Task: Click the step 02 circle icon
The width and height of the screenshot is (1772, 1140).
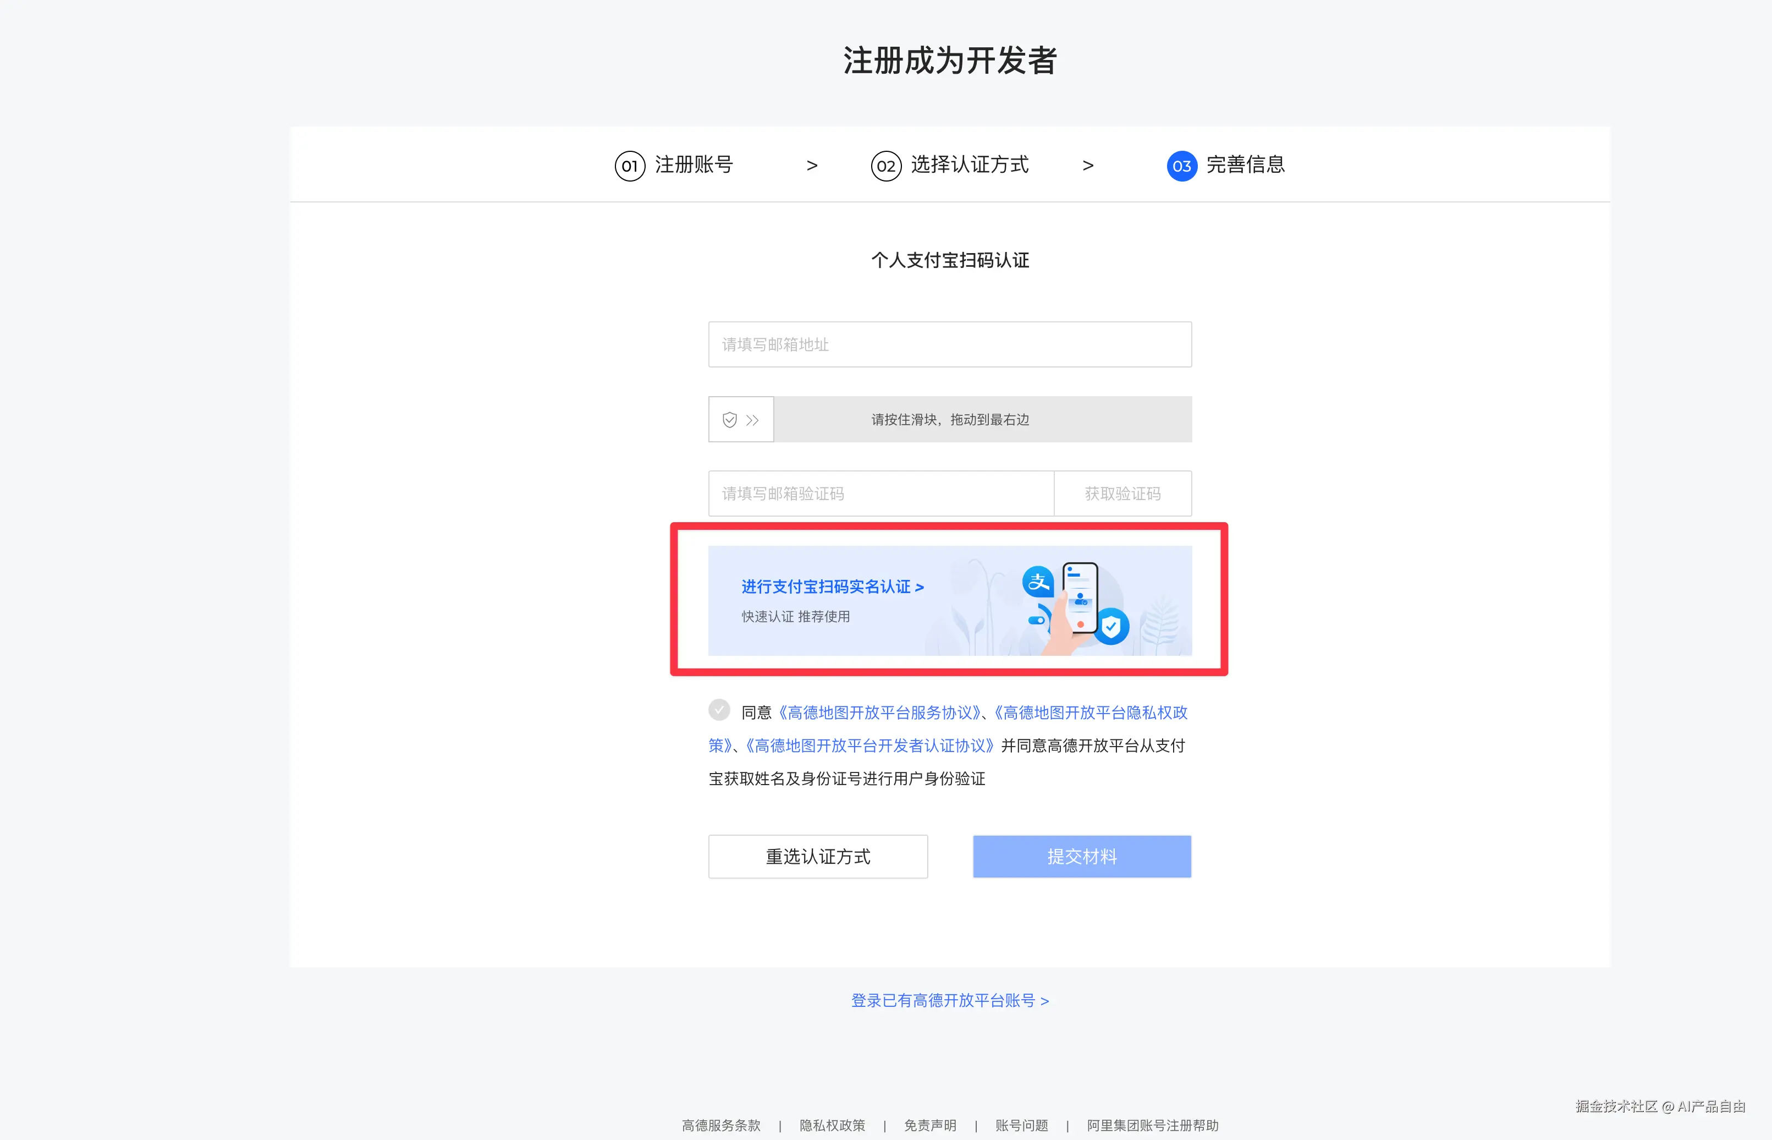Action: (885, 166)
